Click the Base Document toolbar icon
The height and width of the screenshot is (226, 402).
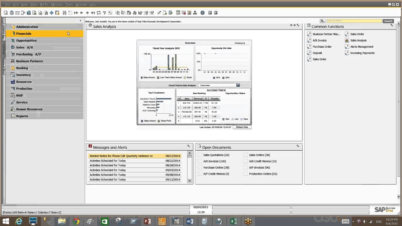click(117, 13)
